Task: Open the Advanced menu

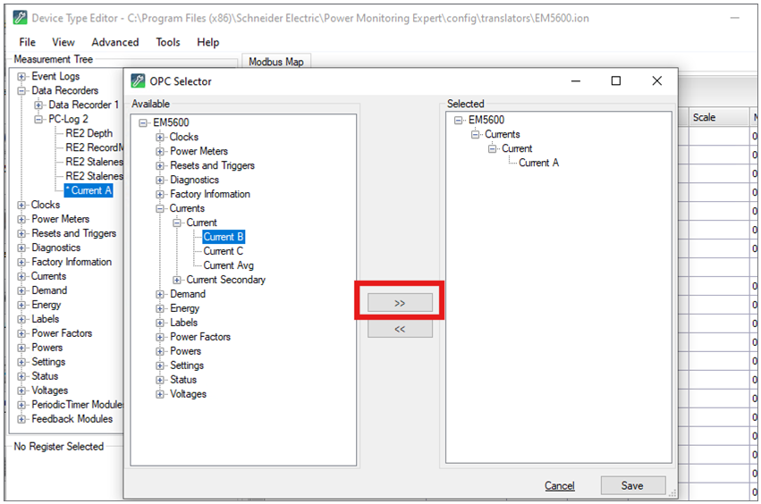Action: click(115, 42)
